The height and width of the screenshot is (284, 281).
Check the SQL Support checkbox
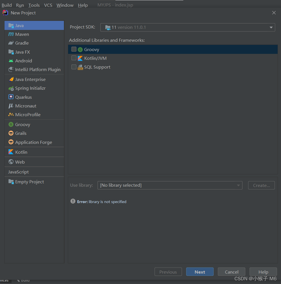coord(74,67)
